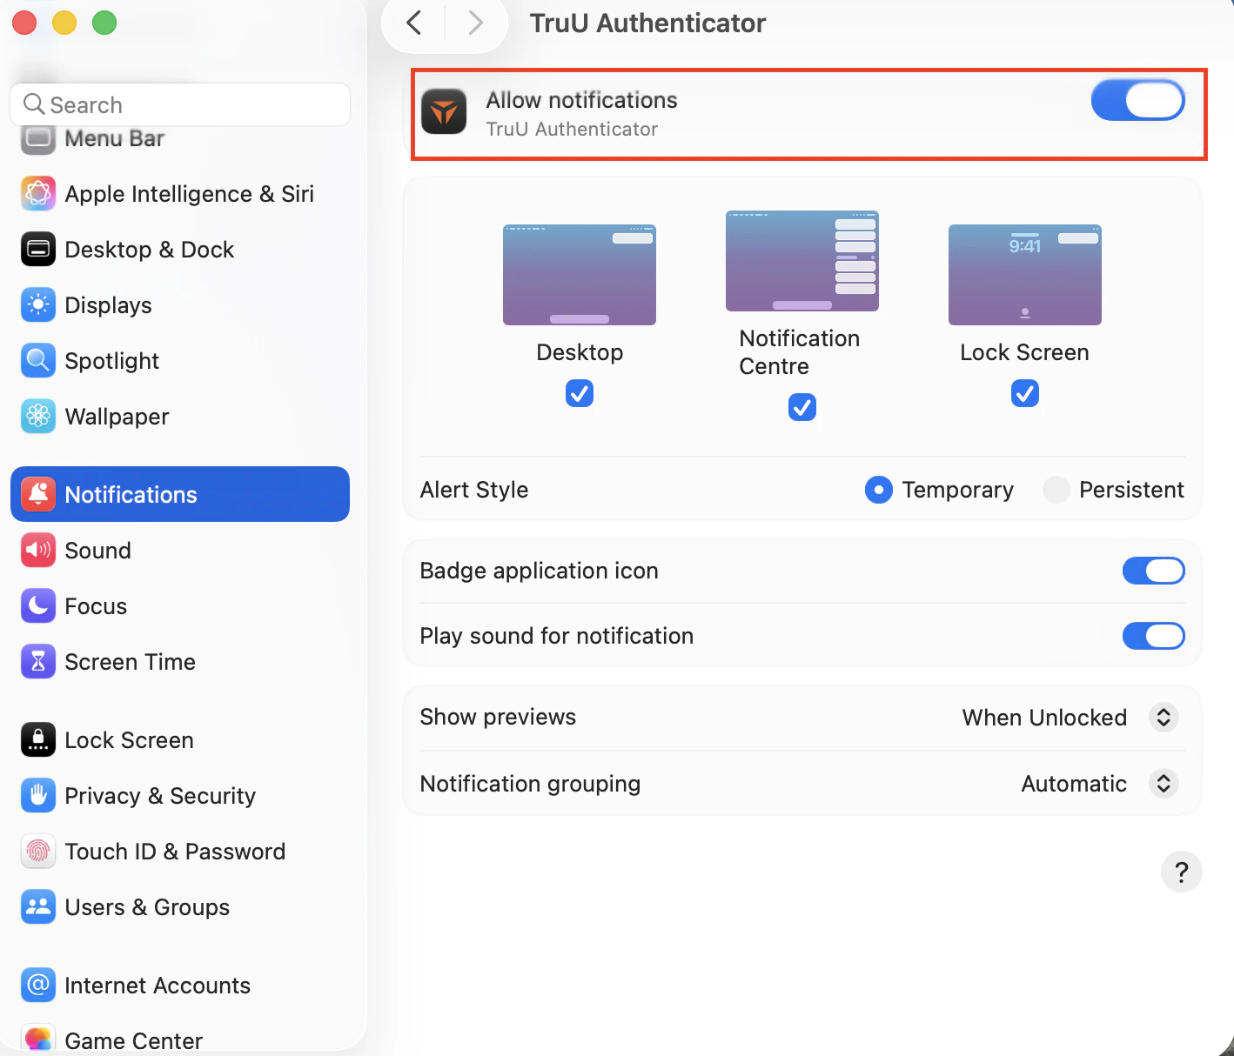Click the Play sound for notification label
Viewport: 1234px width, 1056px height.
[x=557, y=636]
